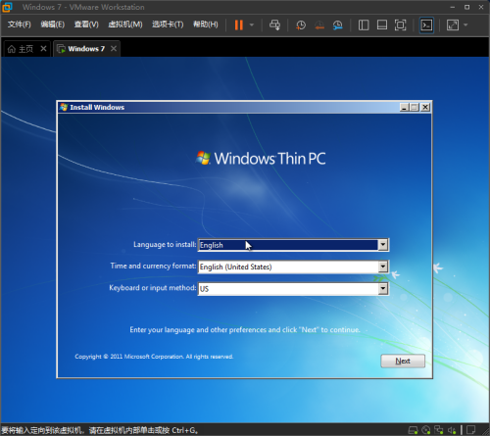Click the CD/DVD drive status icon
This screenshot has height=436, width=490.
pyautogui.click(x=425, y=430)
